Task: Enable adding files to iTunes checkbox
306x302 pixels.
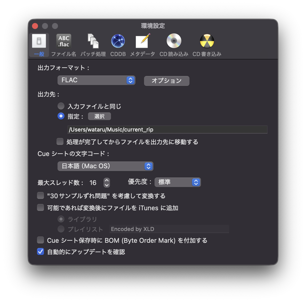Action: tap(40, 207)
